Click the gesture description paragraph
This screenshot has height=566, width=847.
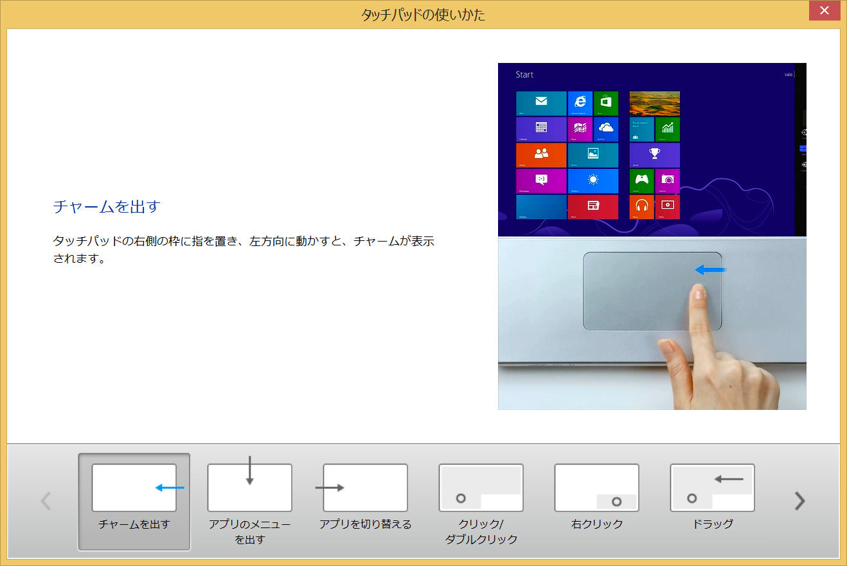[x=244, y=251]
